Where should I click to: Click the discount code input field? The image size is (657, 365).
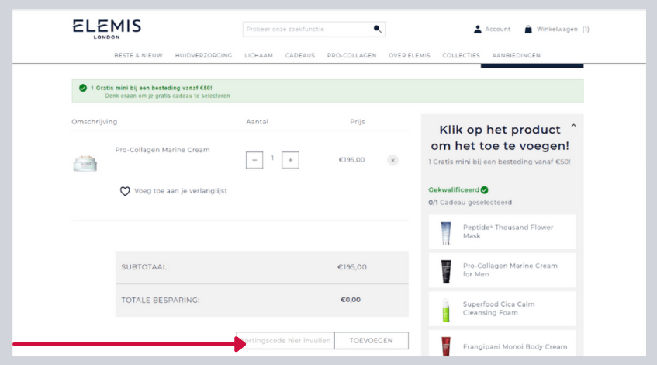pos(285,341)
